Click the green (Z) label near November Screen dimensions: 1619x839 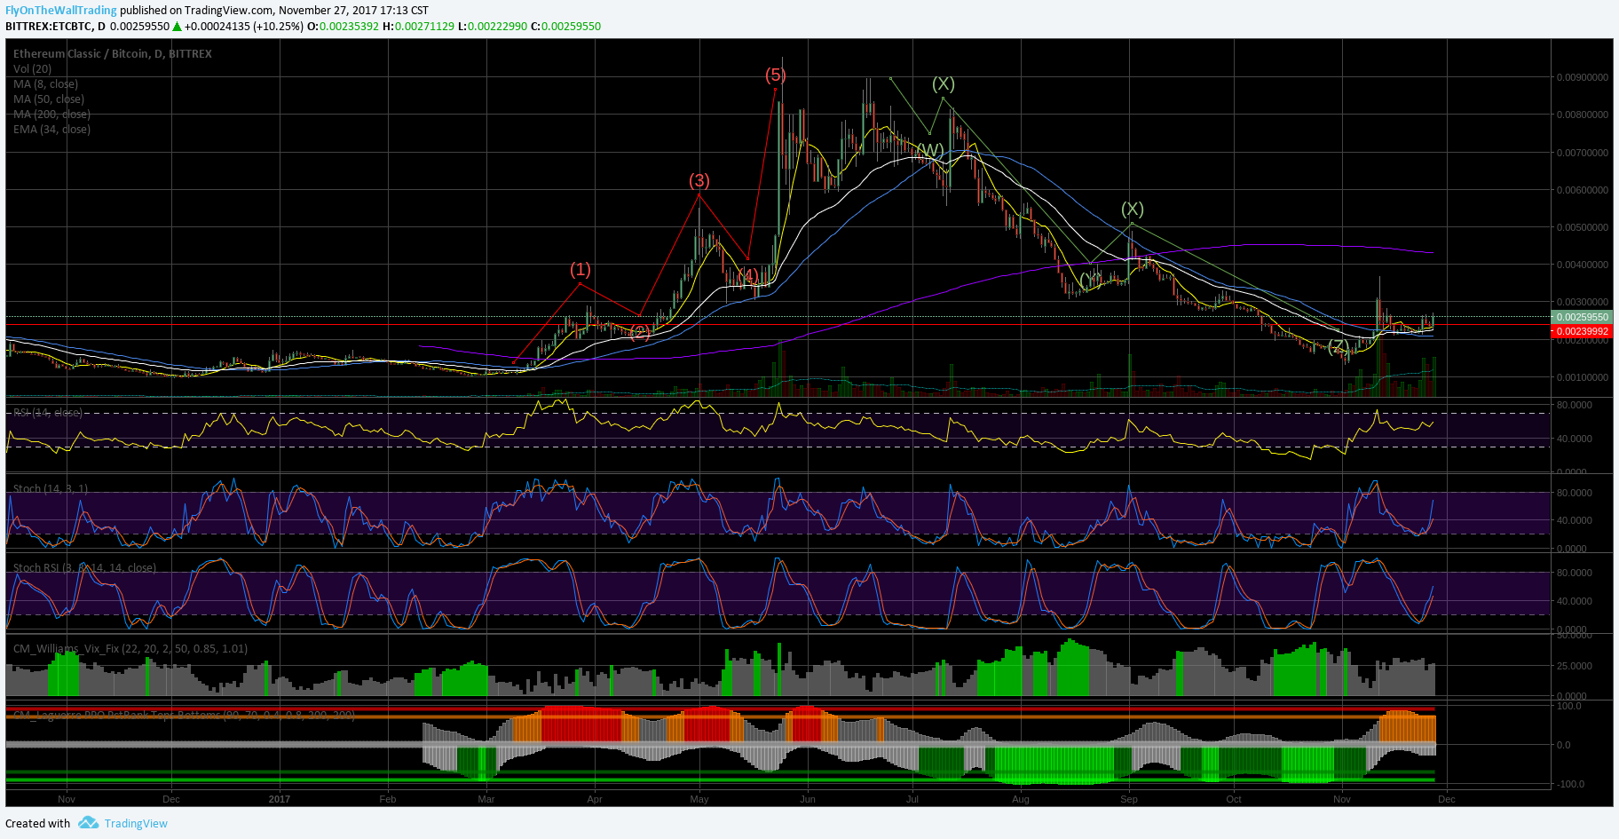tap(1339, 347)
